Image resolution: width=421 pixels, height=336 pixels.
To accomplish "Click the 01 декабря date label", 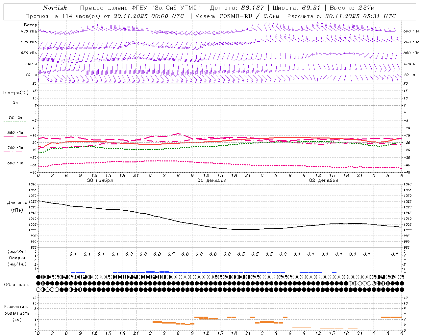I will pos(212,180).
